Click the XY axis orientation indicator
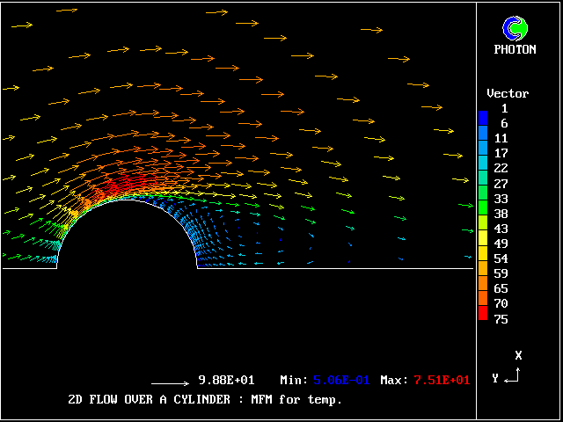 pyautogui.click(x=512, y=374)
